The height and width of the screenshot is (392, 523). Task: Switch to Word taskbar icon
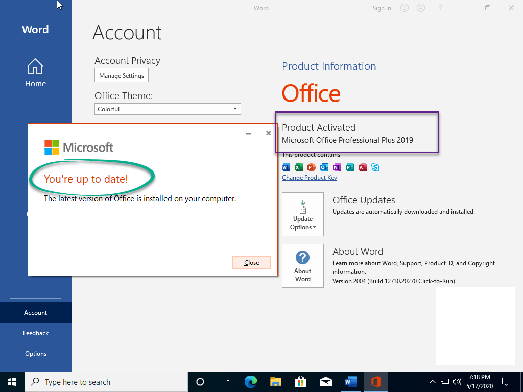[x=350, y=382]
